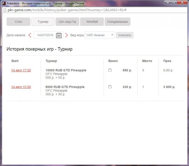This screenshot has width=189, height=166.
Task: Select the Турнир tab
Action: tap(43, 22)
